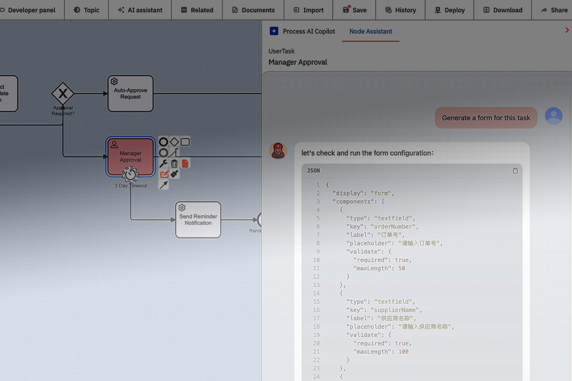Collapse the assistant side panel
The image size is (572, 381).
click(567, 30)
